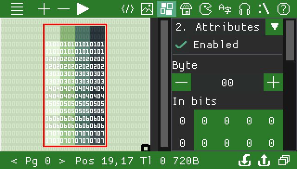Viewport: 297px width, 169px height.
Task: Click the '720B' size indicator
Action: point(186,161)
